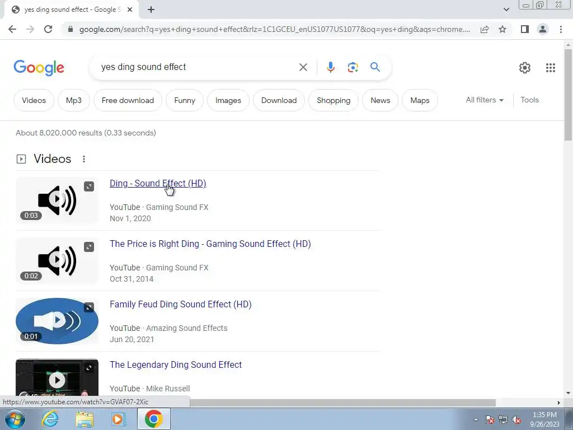This screenshot has height=430, width=573.
Task: Select the Images filter chip
Action: [x=228, y=100]
